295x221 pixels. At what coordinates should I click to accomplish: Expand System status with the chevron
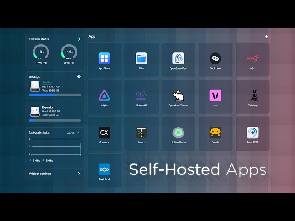(79, 39)
